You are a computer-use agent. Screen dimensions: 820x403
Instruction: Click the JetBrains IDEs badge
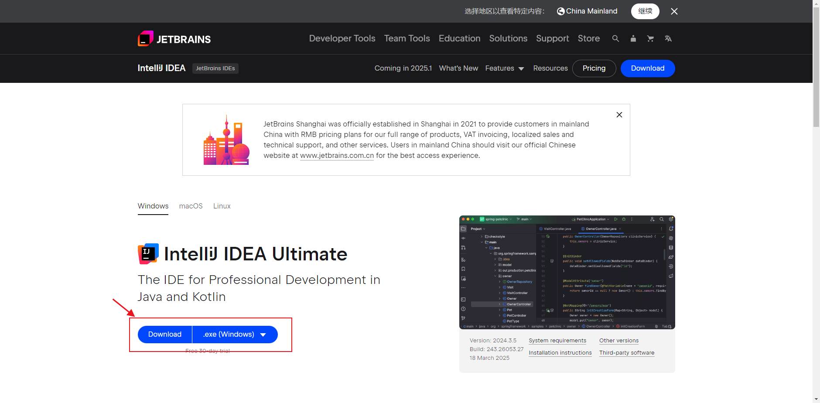[x=215, y=68]
